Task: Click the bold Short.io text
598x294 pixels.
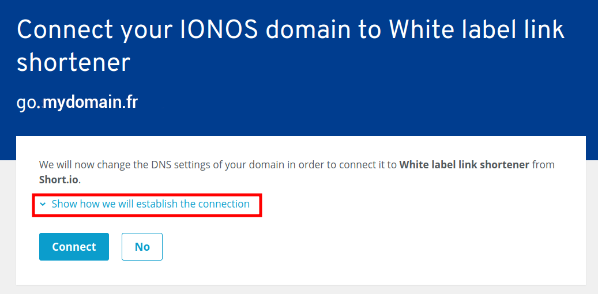Action: click(x=58, y=180)
